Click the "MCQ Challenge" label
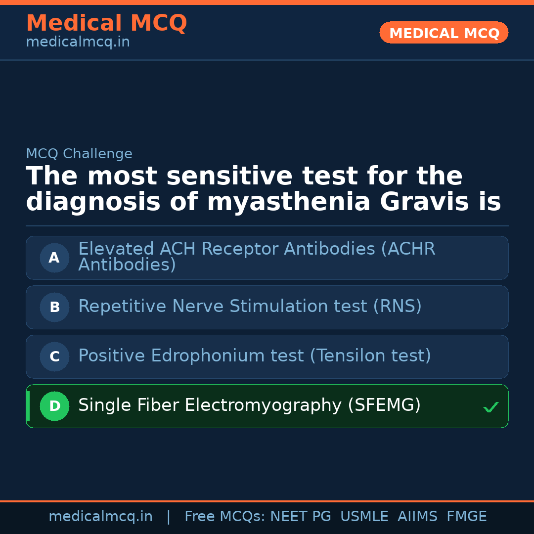 coord(79,154)
